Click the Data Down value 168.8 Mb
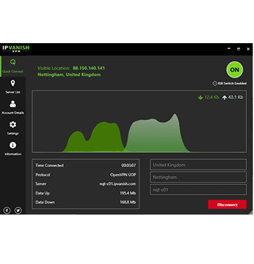Viewport: 254px width, 264px height. coord(128,202)
